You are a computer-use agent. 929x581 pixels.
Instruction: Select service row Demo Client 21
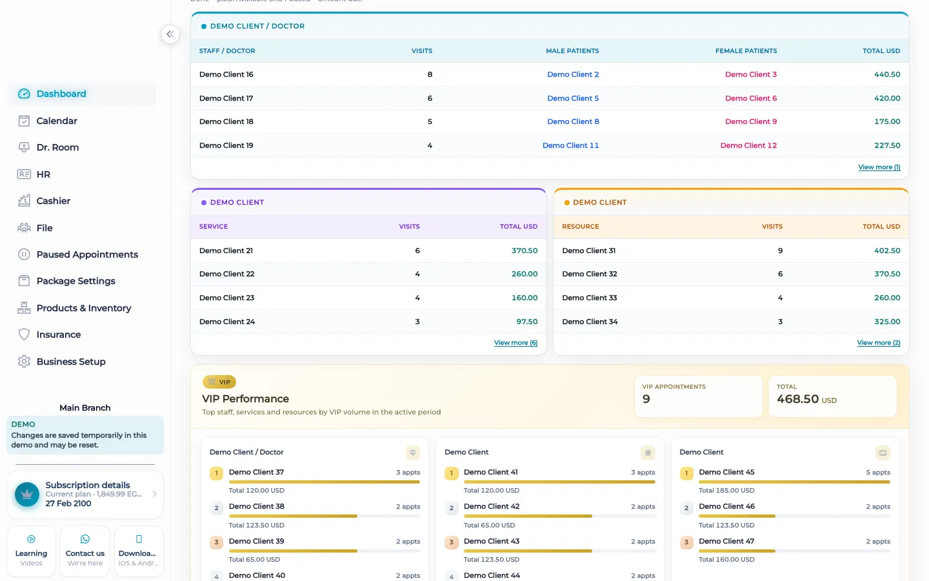point(368,250)
